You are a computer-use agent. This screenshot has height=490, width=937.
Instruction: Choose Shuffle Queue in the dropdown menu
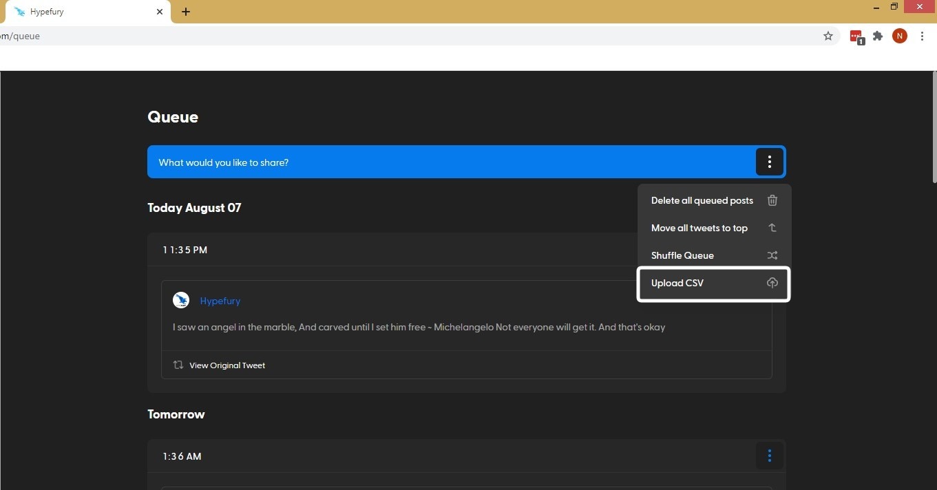click(x=682, y=255)
